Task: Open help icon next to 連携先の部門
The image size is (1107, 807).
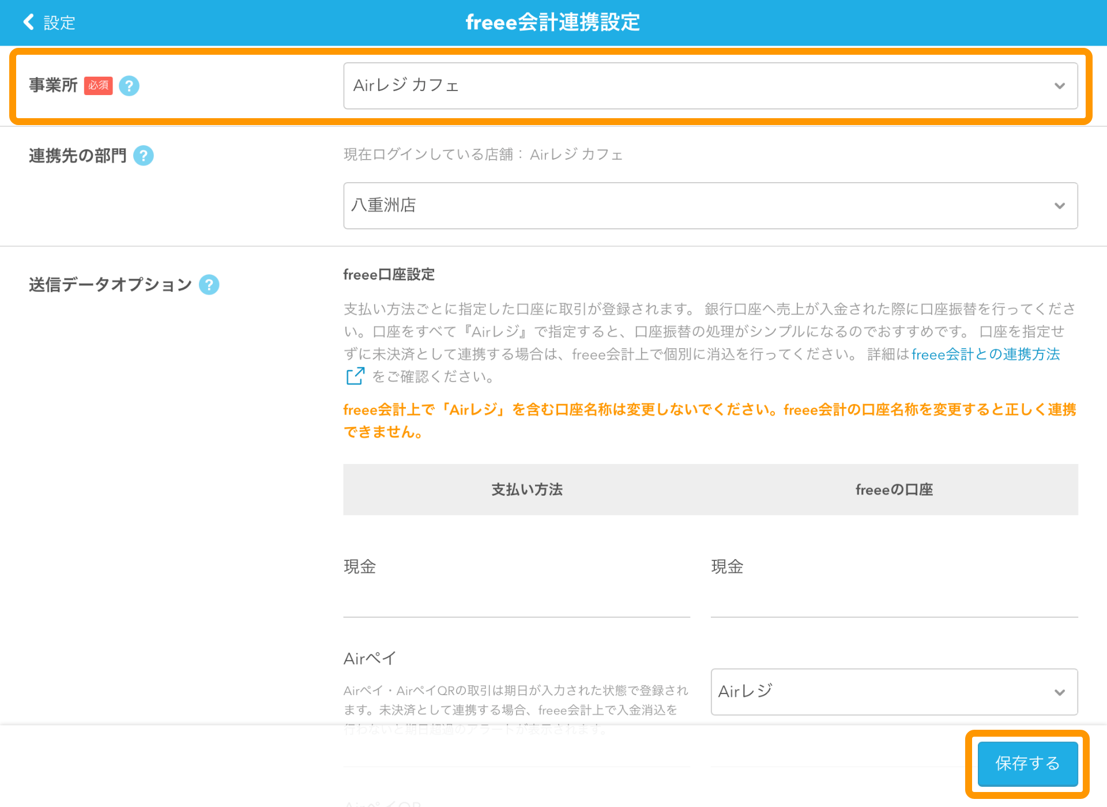Action: click(x=144, y=156)
